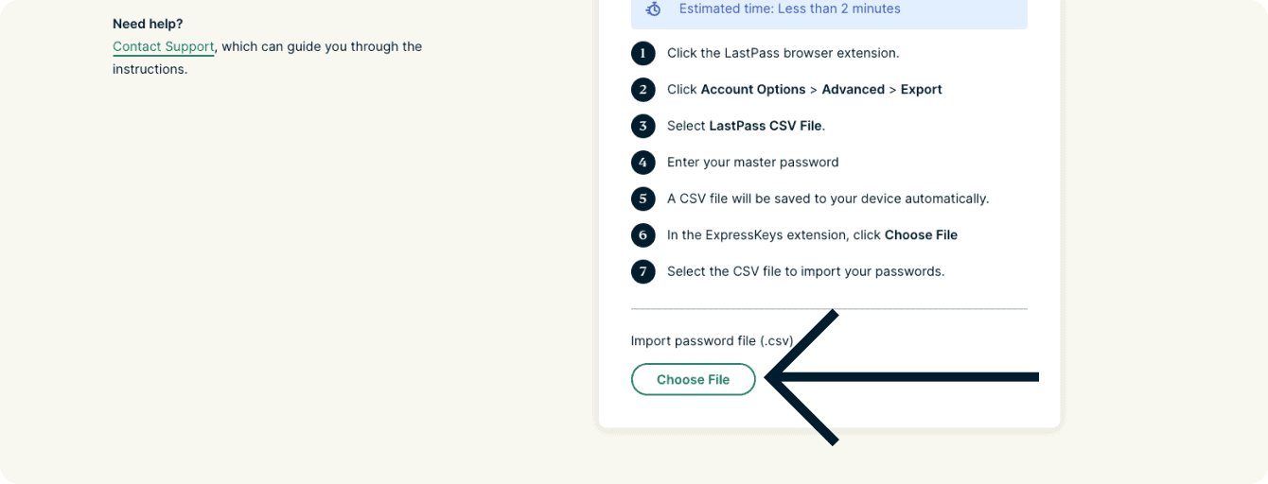Click the step 5 number badge
1268x484 pixels.
point(643,199)
